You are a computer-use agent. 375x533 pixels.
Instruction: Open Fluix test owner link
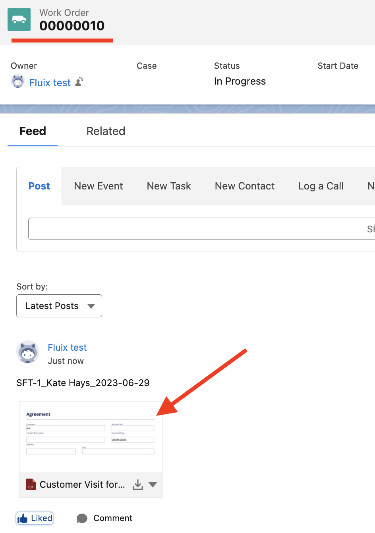point(50,83)
